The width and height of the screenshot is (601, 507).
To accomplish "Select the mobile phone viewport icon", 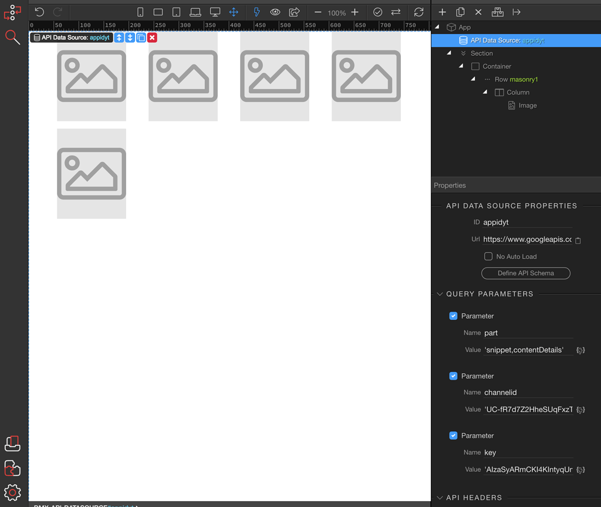I will coord(140,12).
